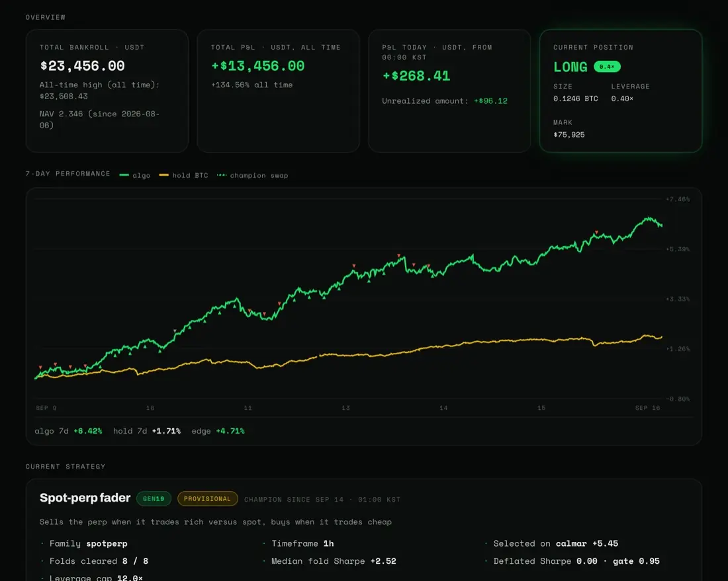Click the dotted champion swap legend marker

pyautogui.click(x=222, y=175)
